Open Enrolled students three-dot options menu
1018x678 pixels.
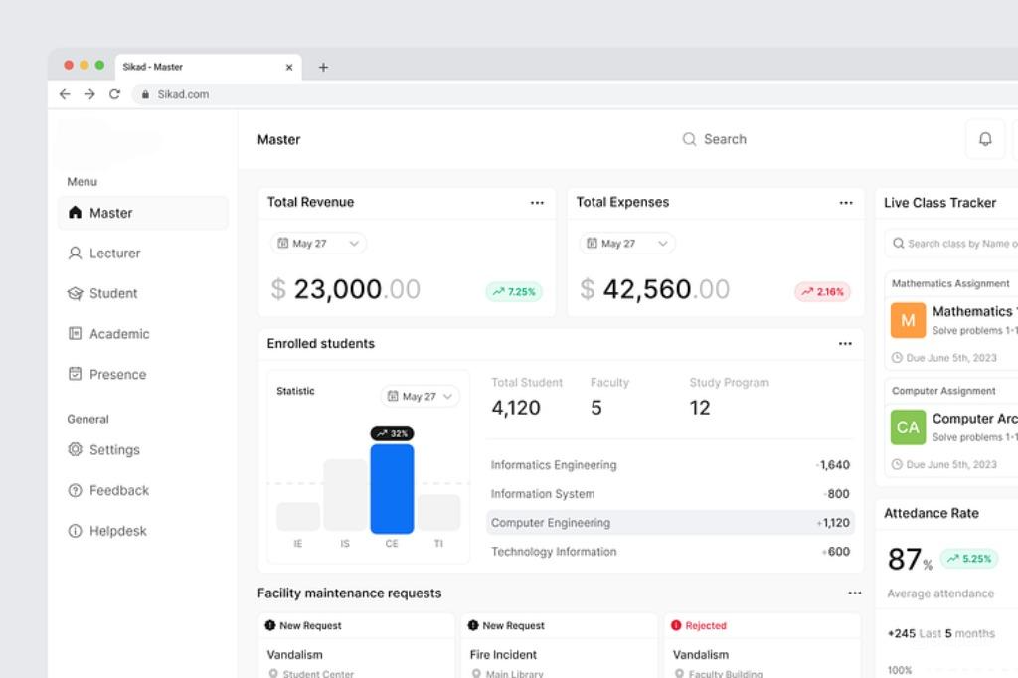pyautogui.click(x=845, y=344)
